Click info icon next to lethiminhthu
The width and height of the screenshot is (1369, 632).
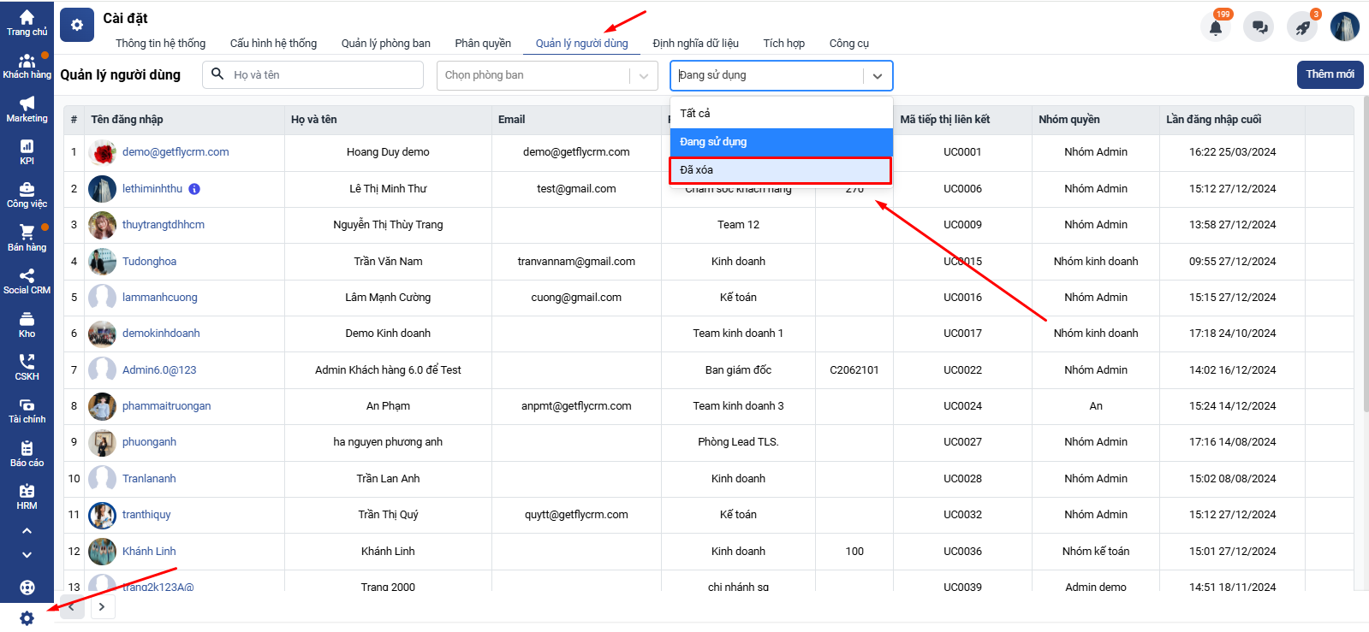coord(194,189)
